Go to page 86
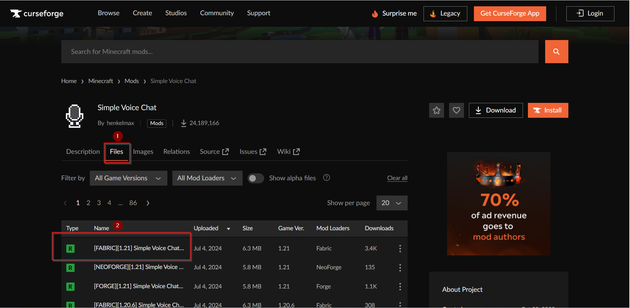 (x=133, y=203)
